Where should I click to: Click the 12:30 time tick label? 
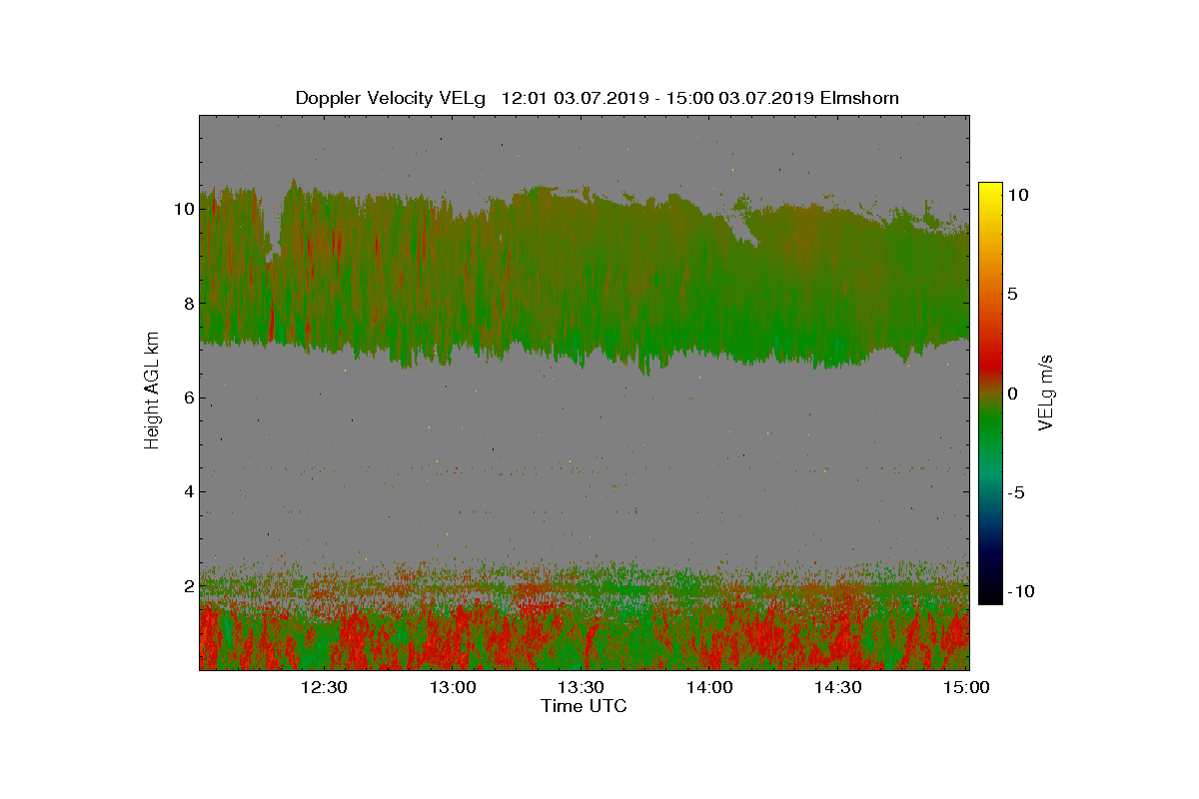click(324, 687)
